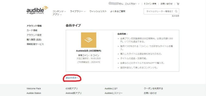Screen dimensions: 206x96
Task: Select アカウント情報 in the sidebar
Action: [34, 26]
